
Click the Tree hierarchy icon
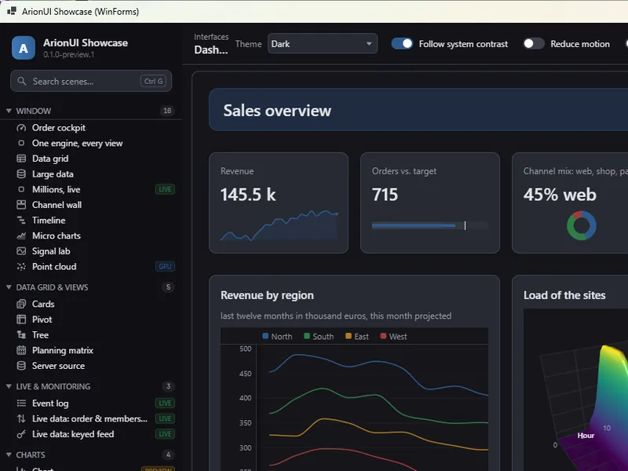[x=21, y=335]
